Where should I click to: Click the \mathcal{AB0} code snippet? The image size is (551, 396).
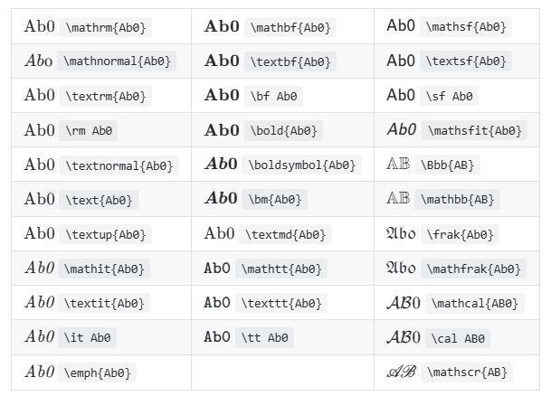click(x=475, y=303)
